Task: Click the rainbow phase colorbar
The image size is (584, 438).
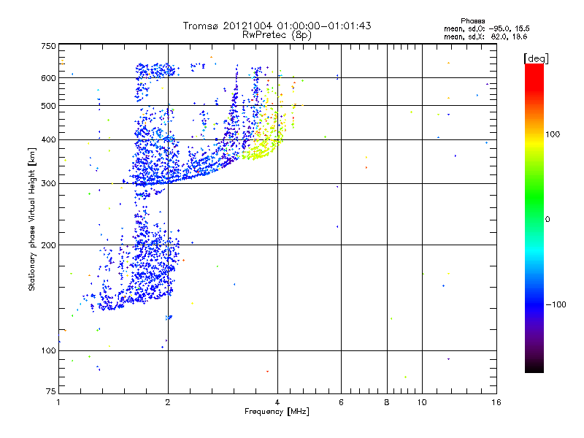Action: [x=534, y=218]
